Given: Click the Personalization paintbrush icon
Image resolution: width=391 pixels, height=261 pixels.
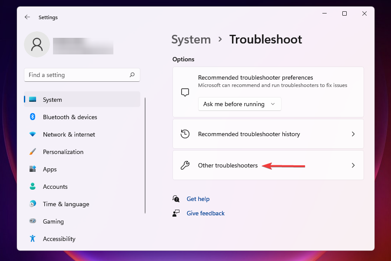Looking at the screenshot, I should [33, 152].
